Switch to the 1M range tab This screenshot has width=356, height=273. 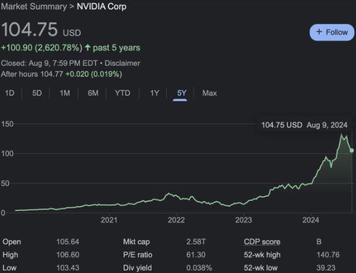[65, 93]
